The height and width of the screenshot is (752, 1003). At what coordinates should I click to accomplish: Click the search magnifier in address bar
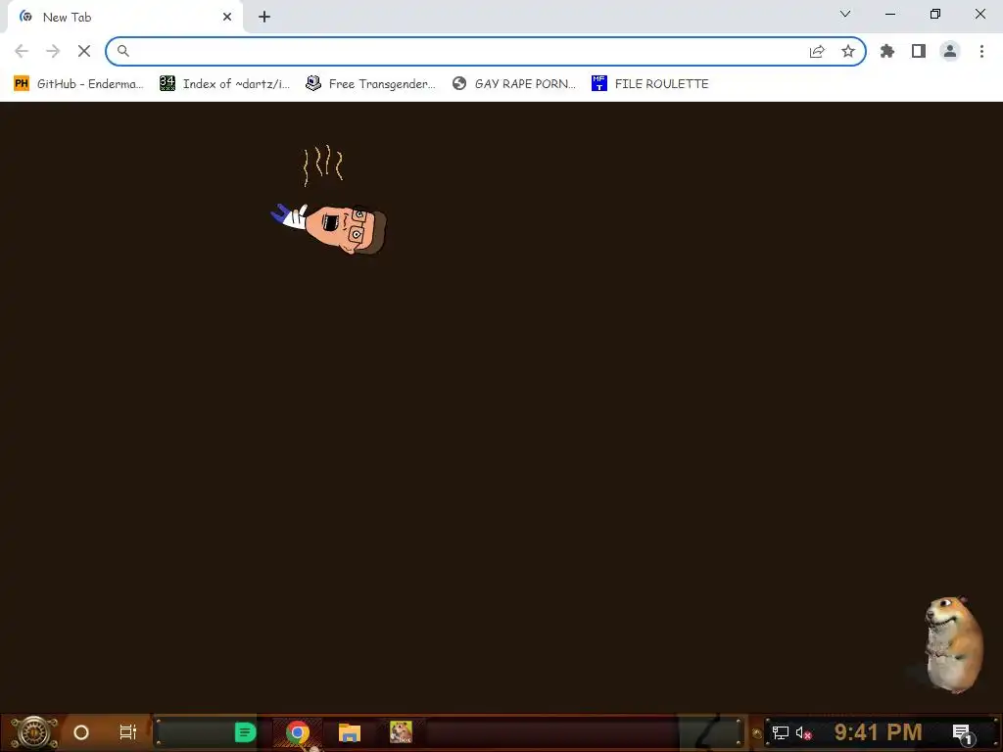[122, 51]
